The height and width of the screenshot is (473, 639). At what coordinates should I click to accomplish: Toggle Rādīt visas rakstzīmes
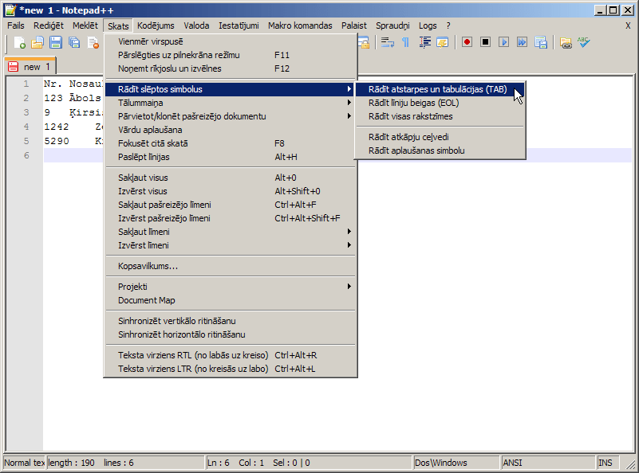440,116
